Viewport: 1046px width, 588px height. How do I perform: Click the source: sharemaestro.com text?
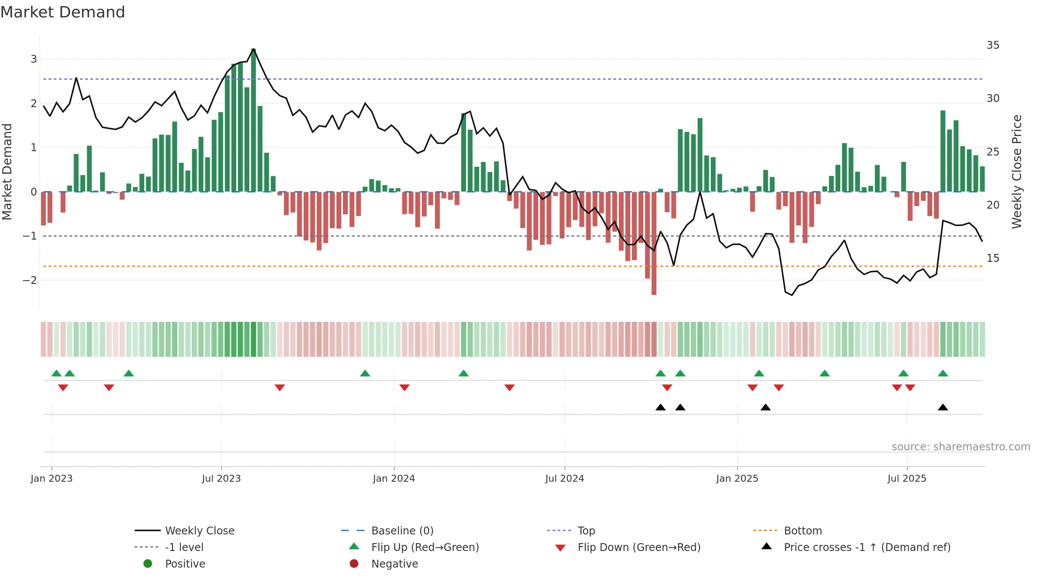coord(961,447)
